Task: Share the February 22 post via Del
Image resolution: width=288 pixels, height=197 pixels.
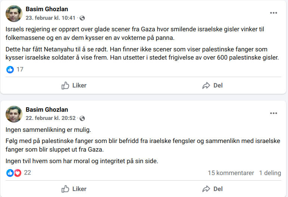Action: click(x=213, y=189)
